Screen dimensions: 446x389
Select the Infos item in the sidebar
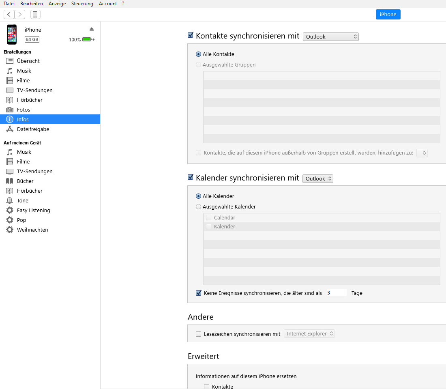[50, 119]
